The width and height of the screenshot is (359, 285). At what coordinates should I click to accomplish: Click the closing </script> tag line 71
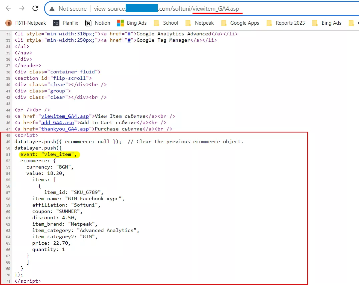click(x=27, y=281)
